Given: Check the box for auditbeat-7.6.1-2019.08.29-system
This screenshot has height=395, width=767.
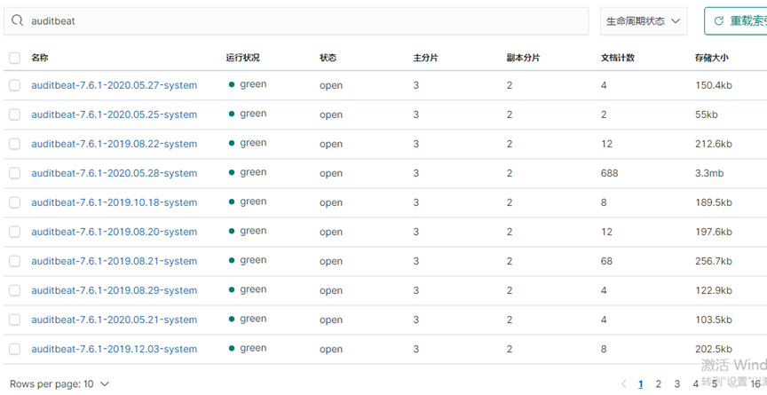Looking at the screenshot, I should tap(15, 290).
